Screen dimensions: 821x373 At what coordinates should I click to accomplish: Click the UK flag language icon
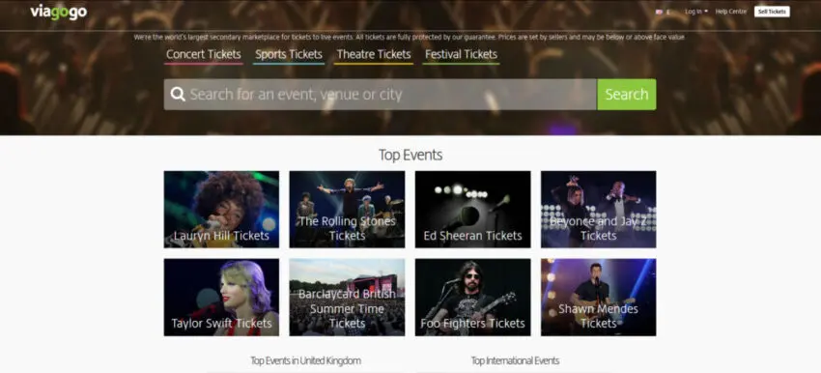pyautogui.click(x=659, y=12)
